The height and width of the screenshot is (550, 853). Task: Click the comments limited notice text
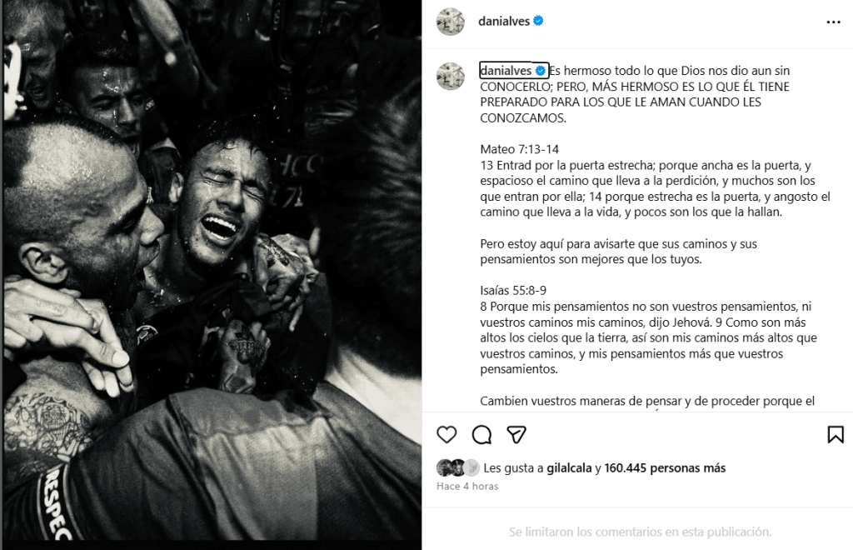640,532
